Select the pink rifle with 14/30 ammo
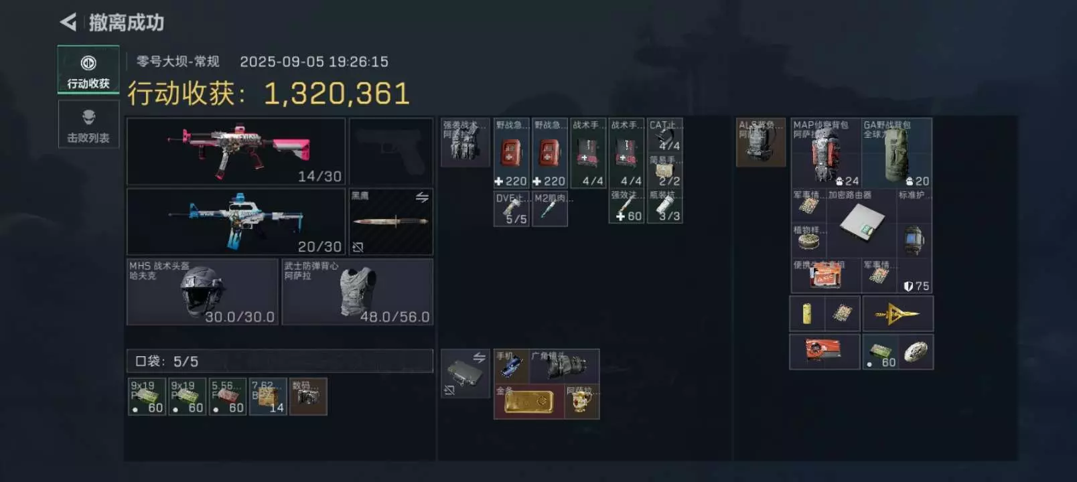This screenshot has height=482, width=1077. (236, 151)
